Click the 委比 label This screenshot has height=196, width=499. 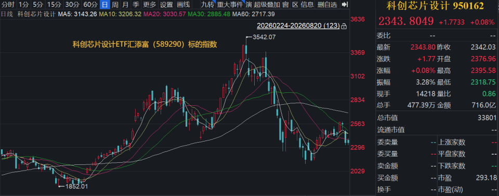(x=384, y=35)
